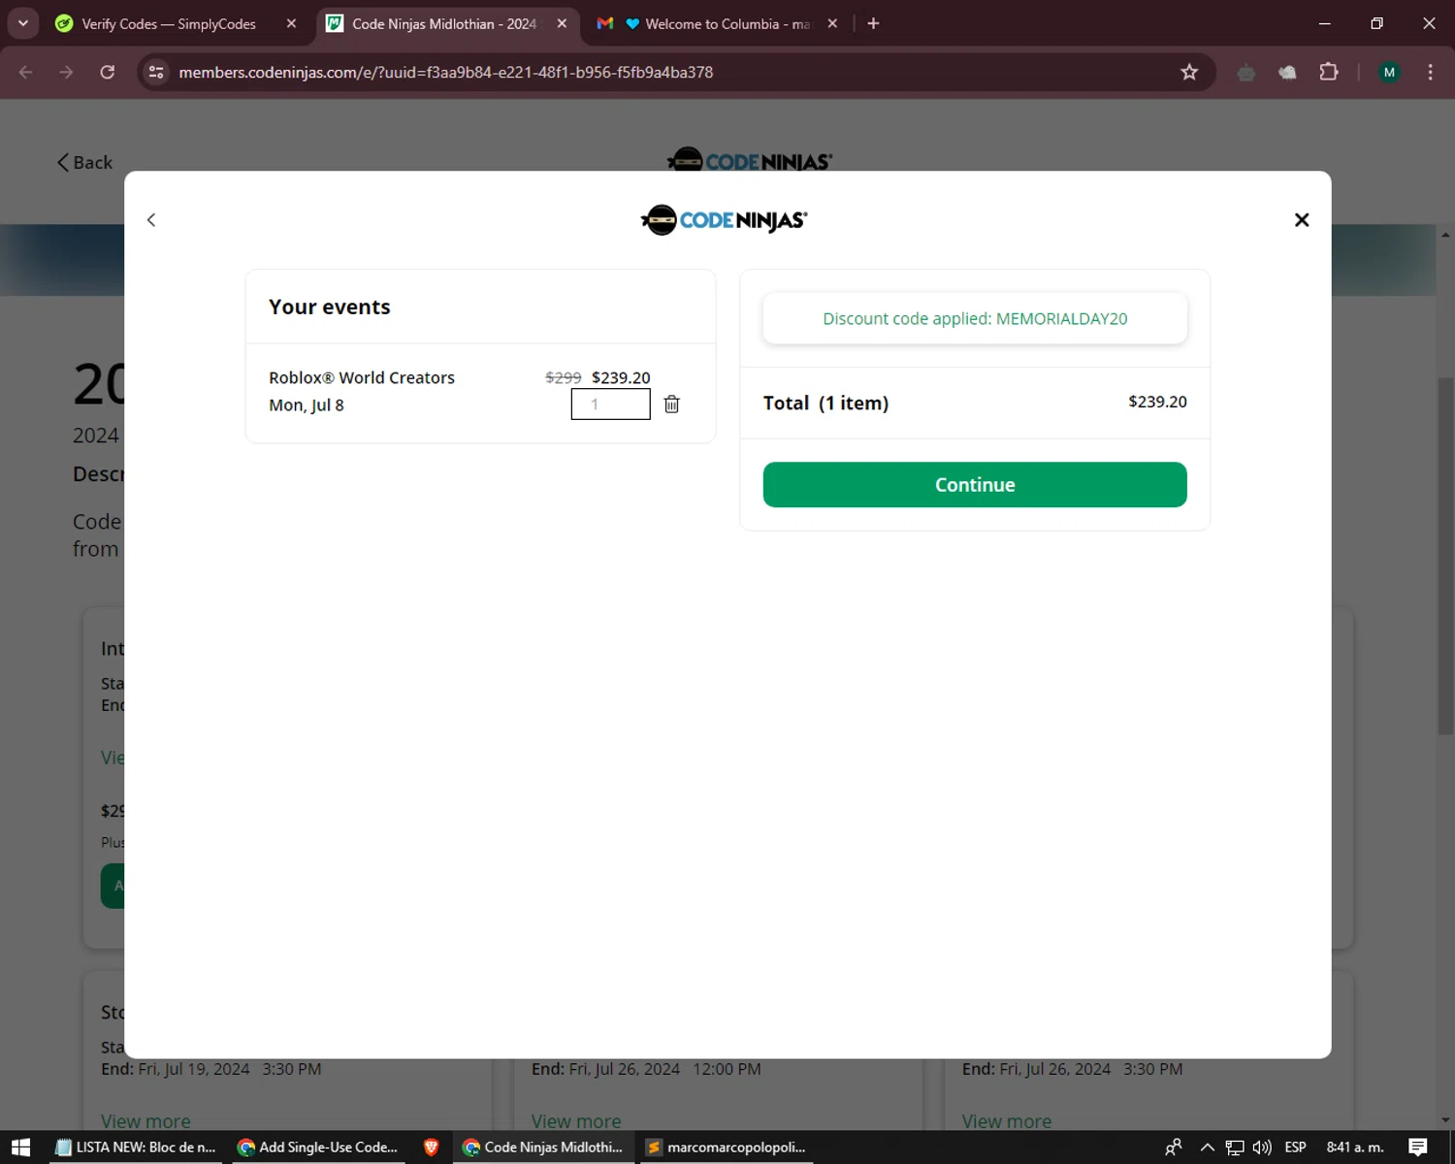Screen dimensions: 1455x1164
Task: Open the notification center icon
Action: coord(1418,1148)
